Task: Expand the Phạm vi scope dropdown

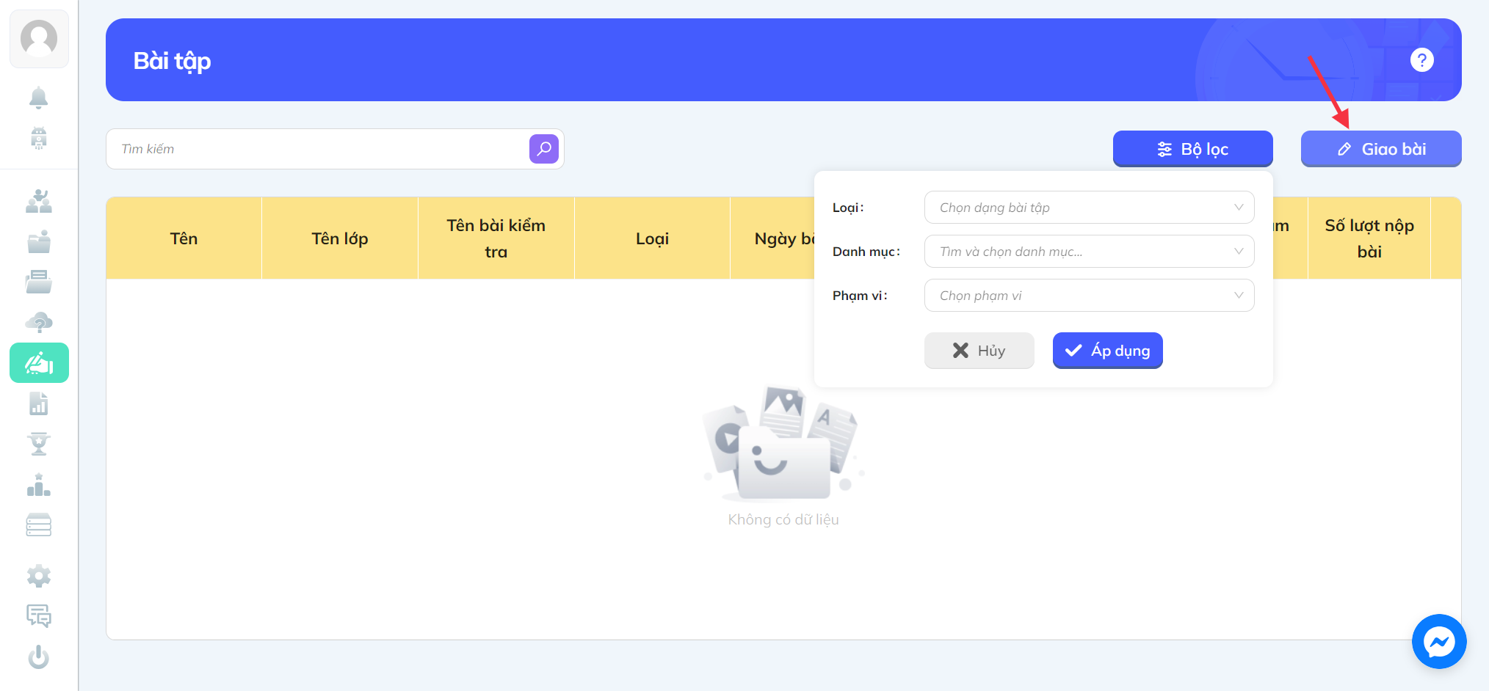Action: point(1090,296)
